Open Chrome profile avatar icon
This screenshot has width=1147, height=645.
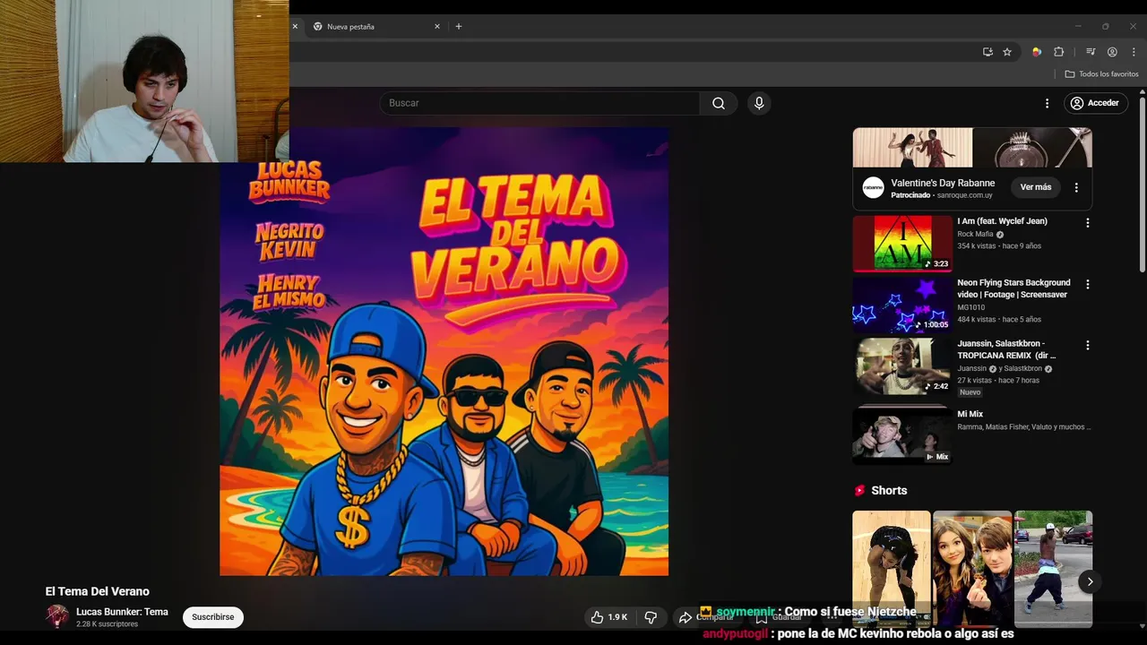tap(1112, 52)
